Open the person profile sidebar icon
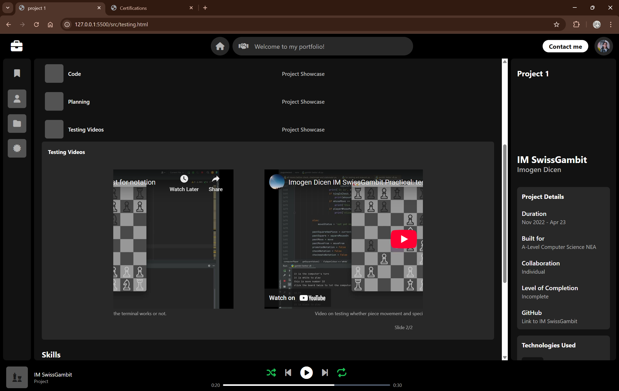Screen dimensions: 619x391 (17, 99)
